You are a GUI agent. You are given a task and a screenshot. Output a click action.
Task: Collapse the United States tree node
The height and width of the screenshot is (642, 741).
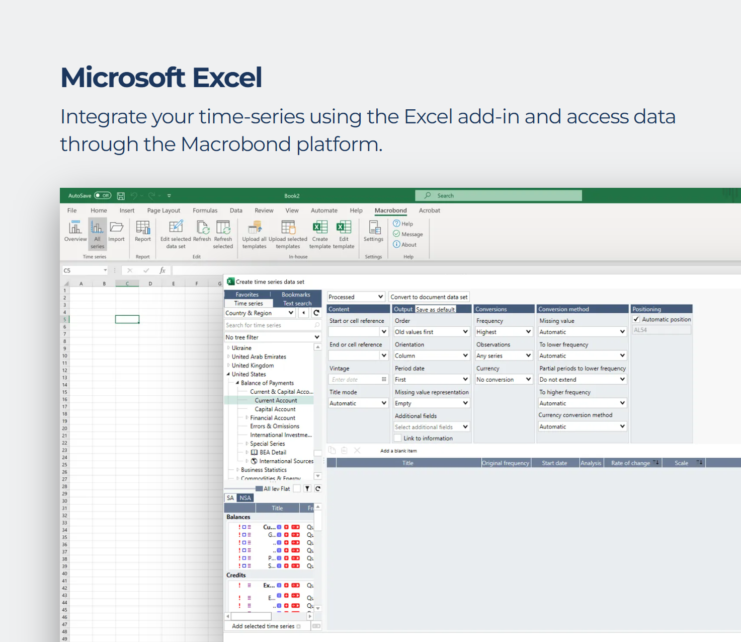[228, 374]
